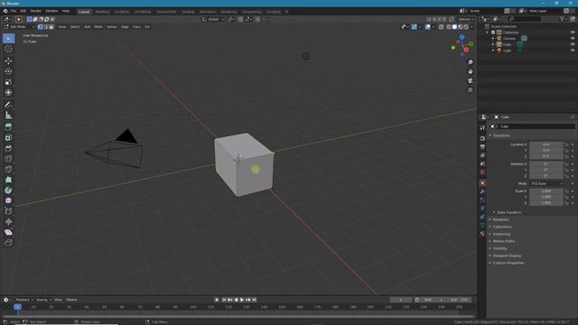Select the Rip Region tool
The width and height of the screenshot is (578, 325).
8,243
